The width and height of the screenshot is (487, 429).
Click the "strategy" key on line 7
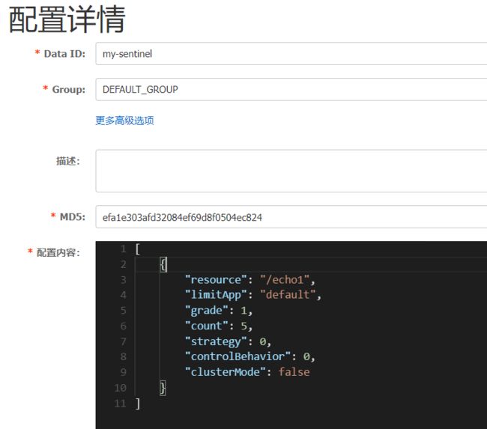coord(216,341)
